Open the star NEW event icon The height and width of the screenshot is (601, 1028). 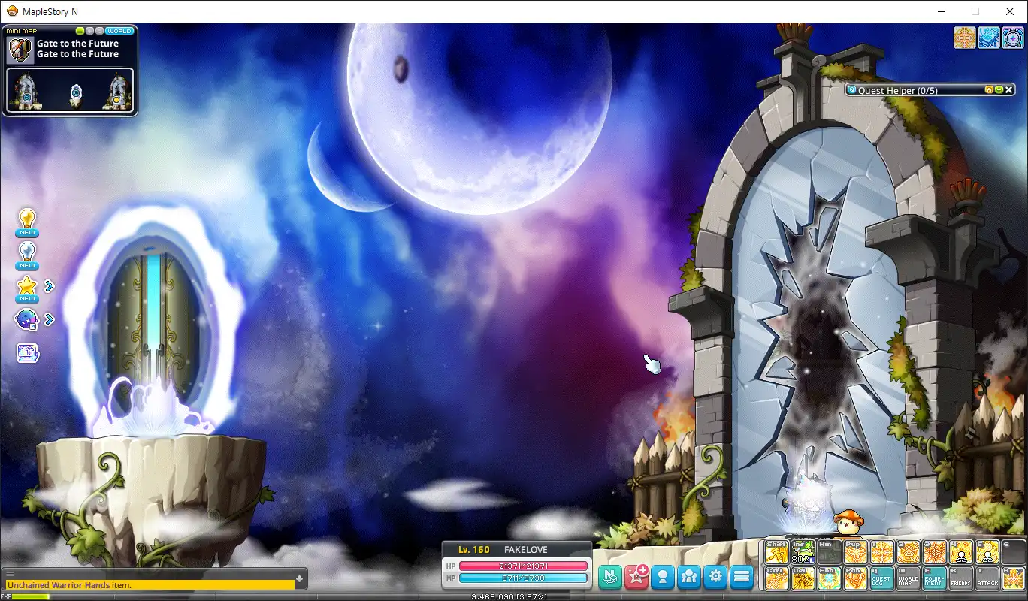(28, 288)
